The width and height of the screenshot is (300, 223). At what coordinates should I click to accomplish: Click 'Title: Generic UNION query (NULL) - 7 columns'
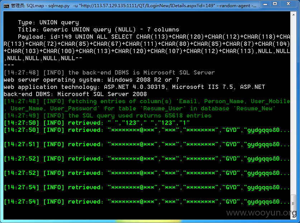tap(99, 30)
